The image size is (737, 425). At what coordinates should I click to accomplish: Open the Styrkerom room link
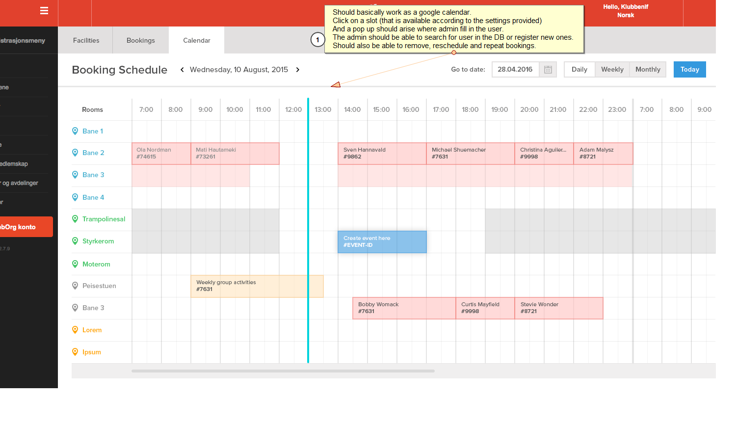pyautogui.click(x=98, y=241)
